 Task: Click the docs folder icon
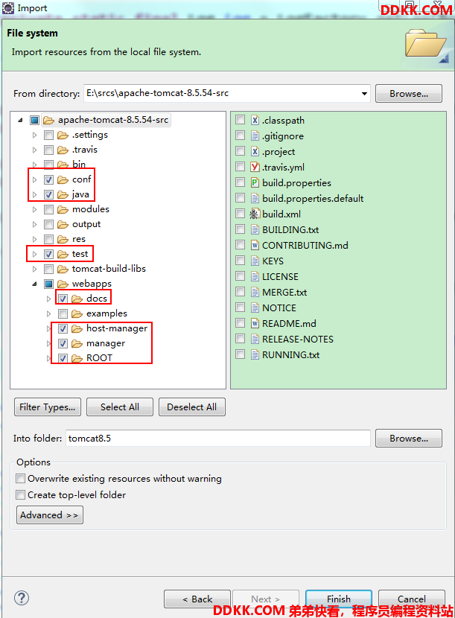click(77, 299)
